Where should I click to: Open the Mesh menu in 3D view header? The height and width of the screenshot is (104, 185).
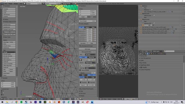tap(19, 99)
